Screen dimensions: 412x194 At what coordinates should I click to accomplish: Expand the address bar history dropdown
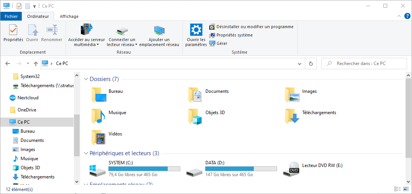300,64
